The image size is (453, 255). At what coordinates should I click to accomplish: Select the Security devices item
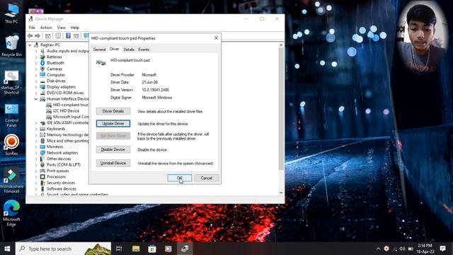(x=61, y=183)
